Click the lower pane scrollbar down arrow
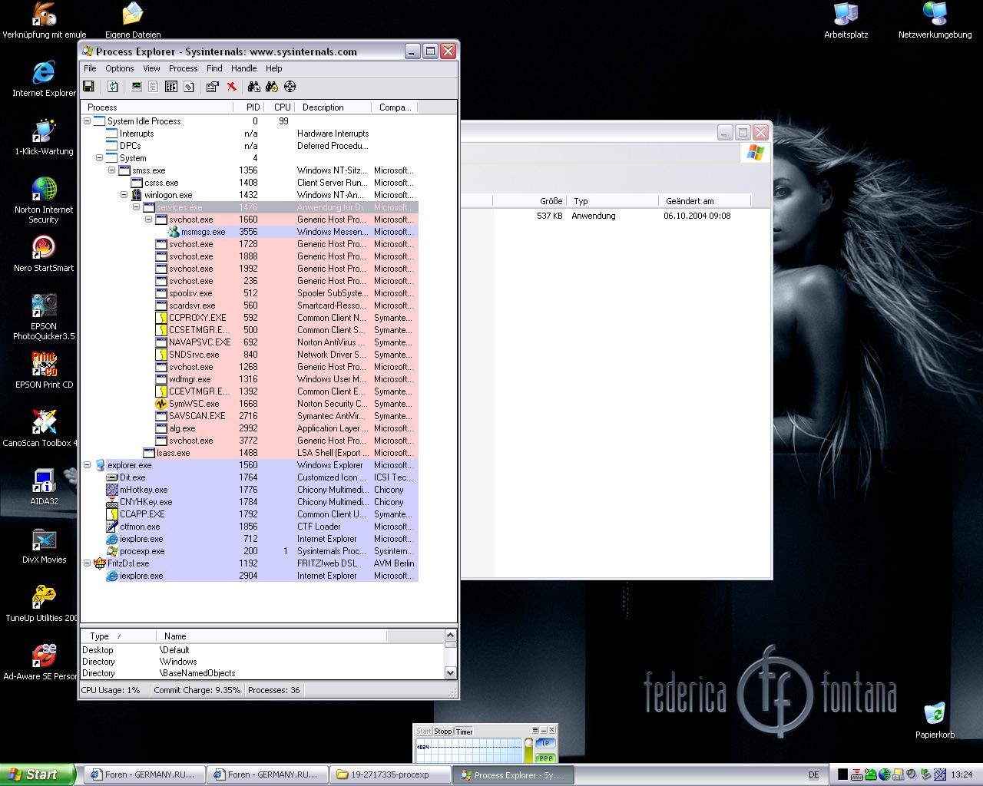The image size is (983, 786). [451, 673]
